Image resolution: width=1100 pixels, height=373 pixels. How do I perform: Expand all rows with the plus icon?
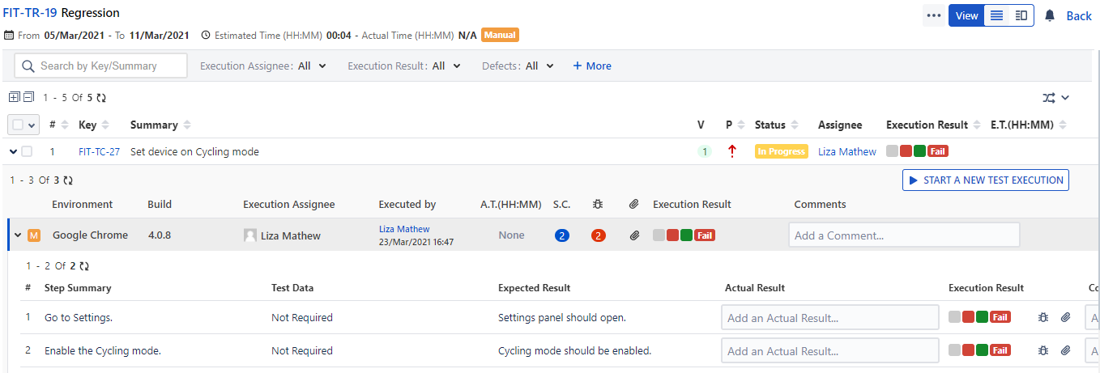click(x=14, y=97)
